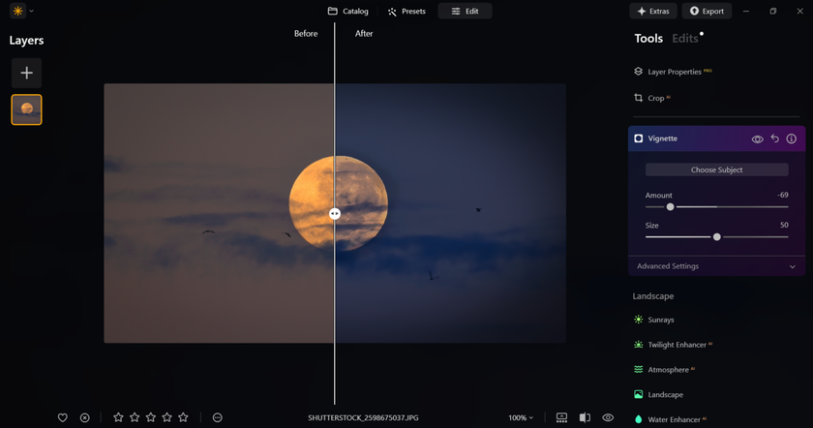This screenshot has width=813, height=428.
Task: Open the Sunrays tool
Action: coord(654,320)
